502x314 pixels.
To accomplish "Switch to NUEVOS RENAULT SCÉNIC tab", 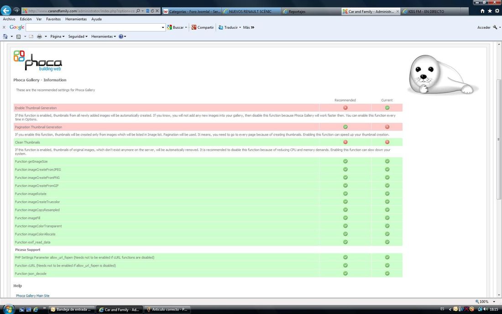I will [x=251, y=11].
